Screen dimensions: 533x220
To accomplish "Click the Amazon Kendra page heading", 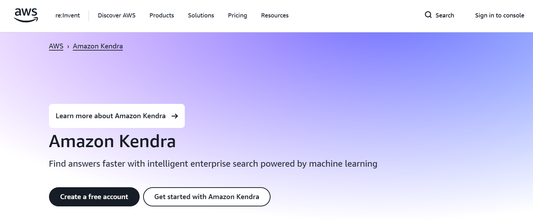I will point(112,142).
